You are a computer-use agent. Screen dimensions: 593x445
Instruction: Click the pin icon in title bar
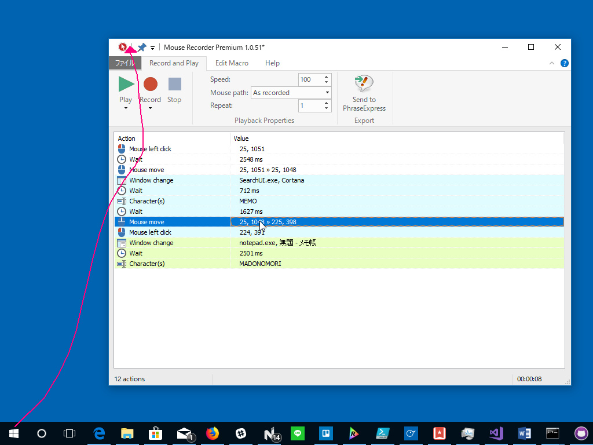[141, 48]
